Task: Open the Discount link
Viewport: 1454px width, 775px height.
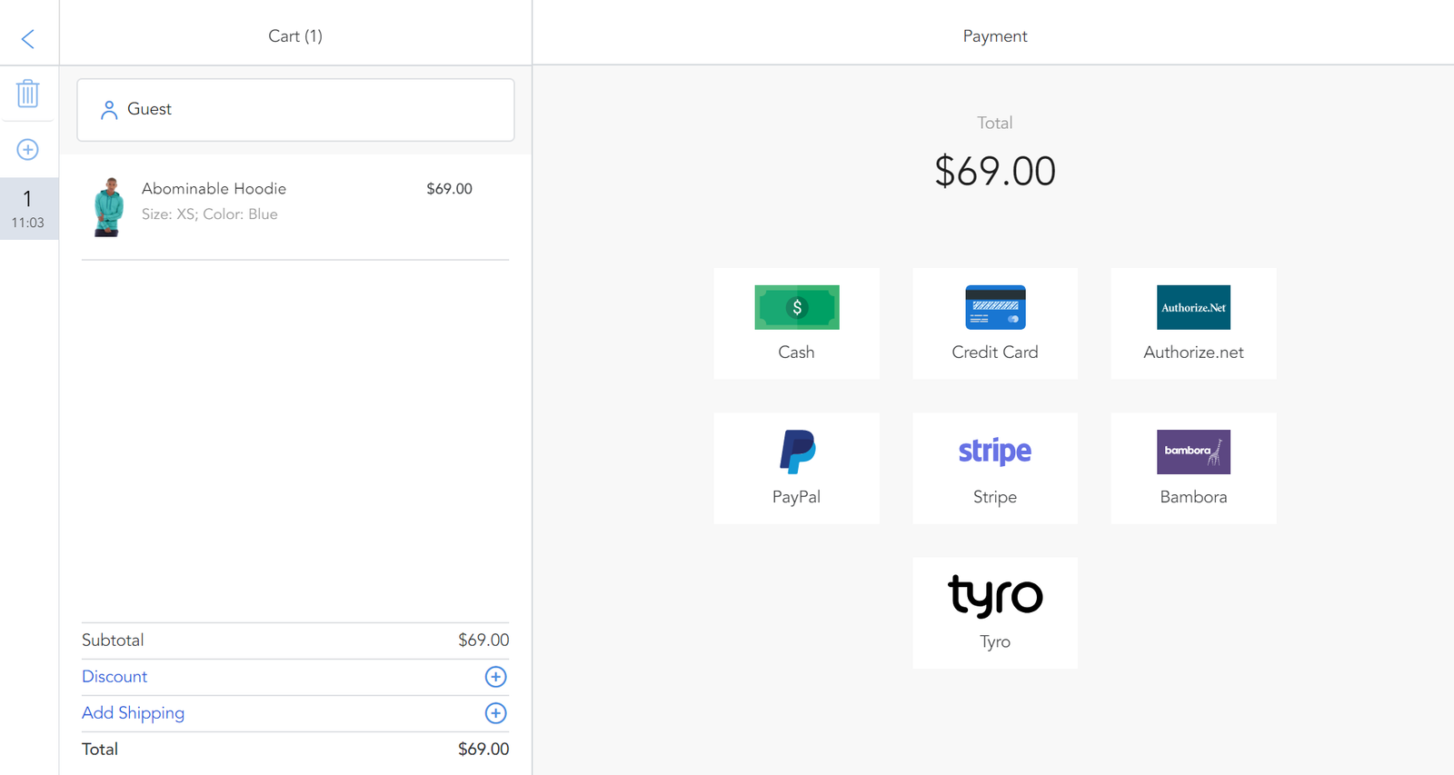Action: (115, 677)
